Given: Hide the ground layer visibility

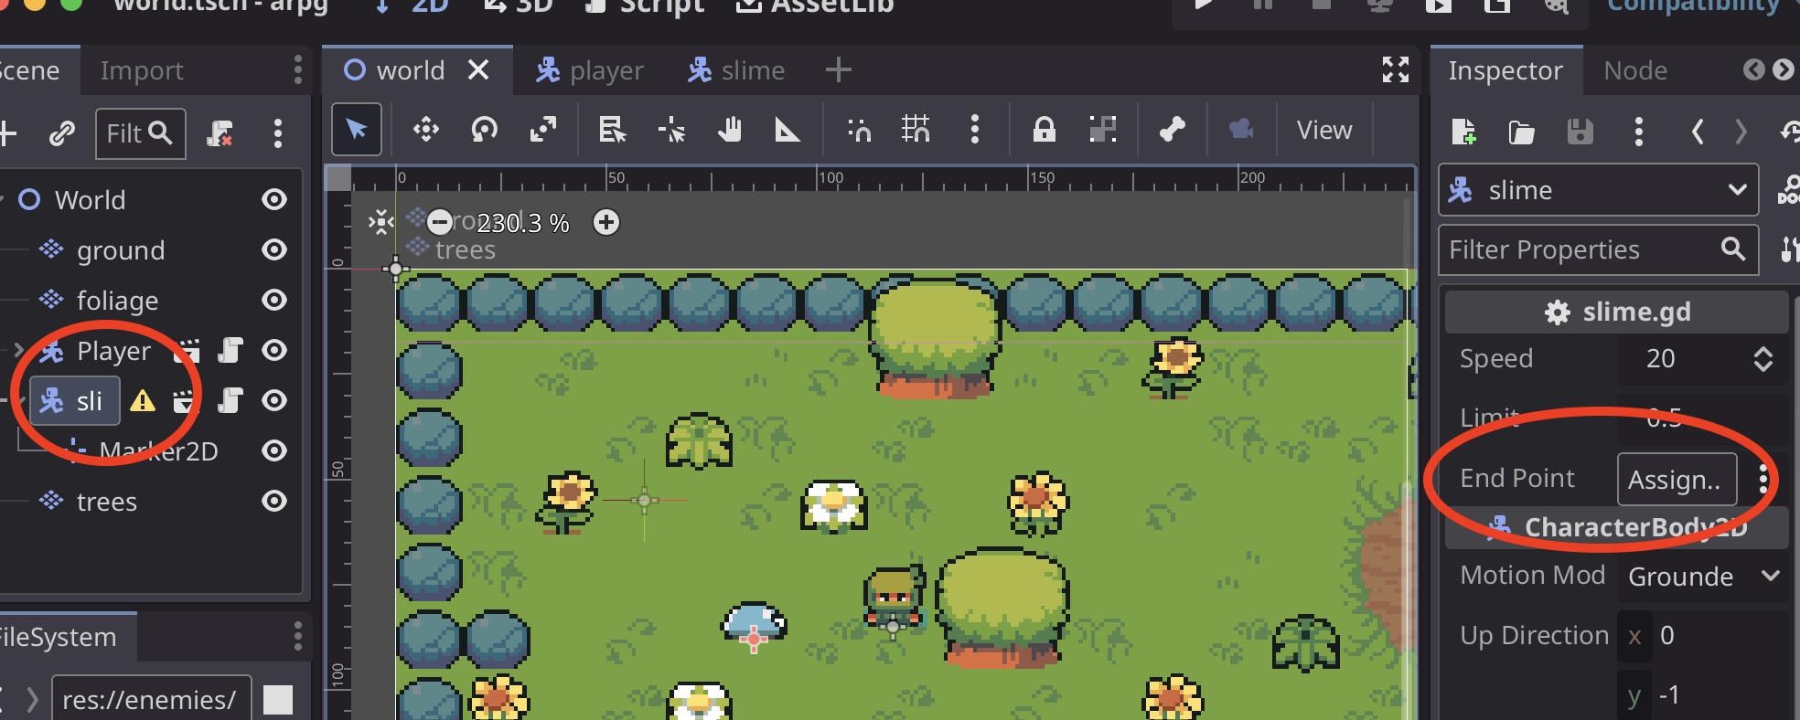Looking at the screenshot, I should pyautogui.click(x=274, y=250).
